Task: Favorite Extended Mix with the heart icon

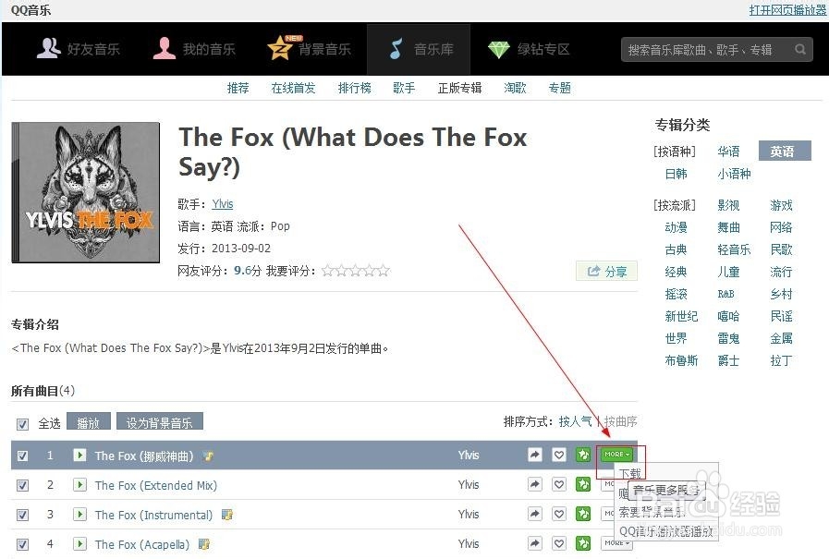Action: [559, 484]
